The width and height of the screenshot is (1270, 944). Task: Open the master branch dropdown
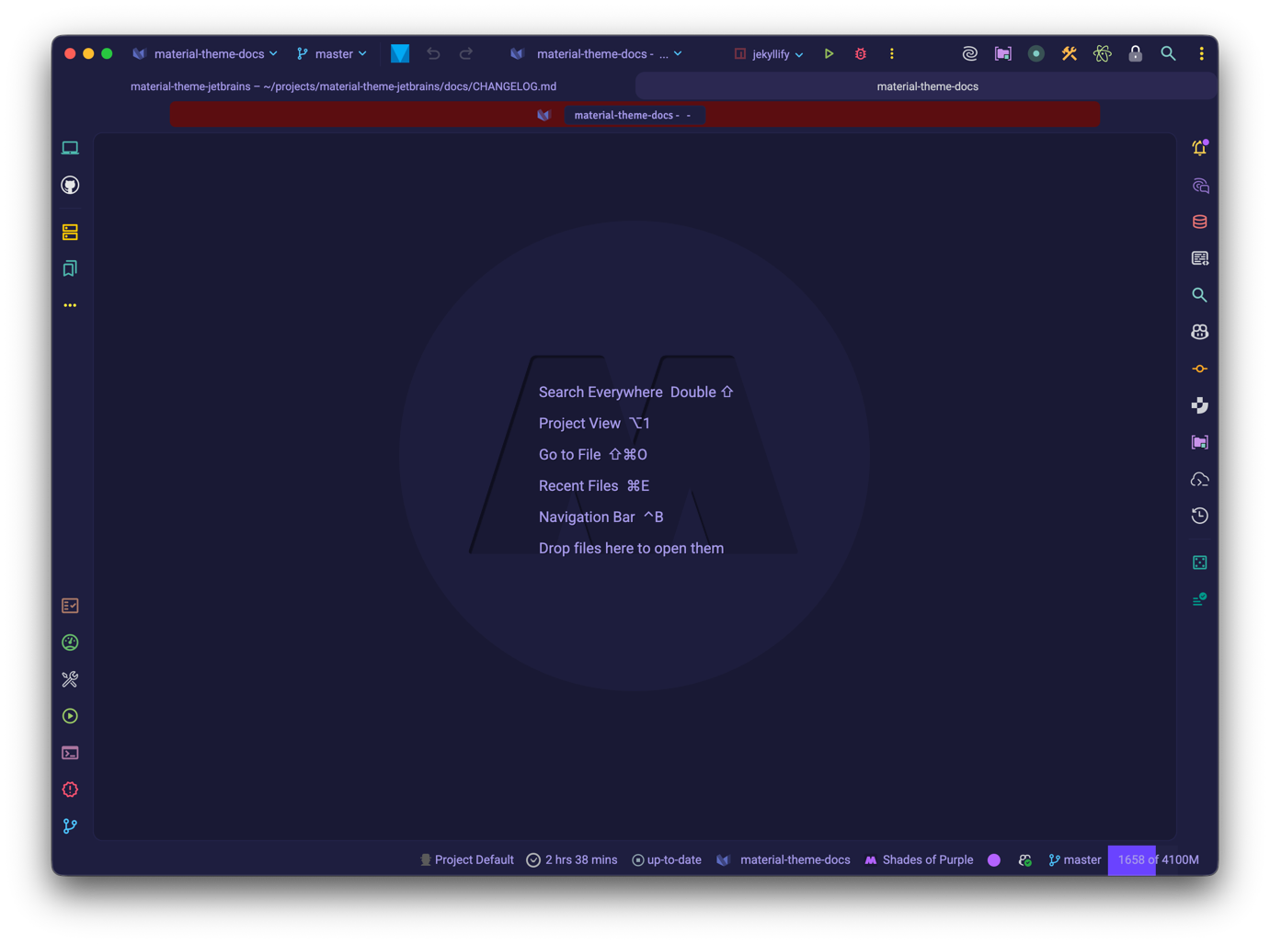[x=332, y=54]
